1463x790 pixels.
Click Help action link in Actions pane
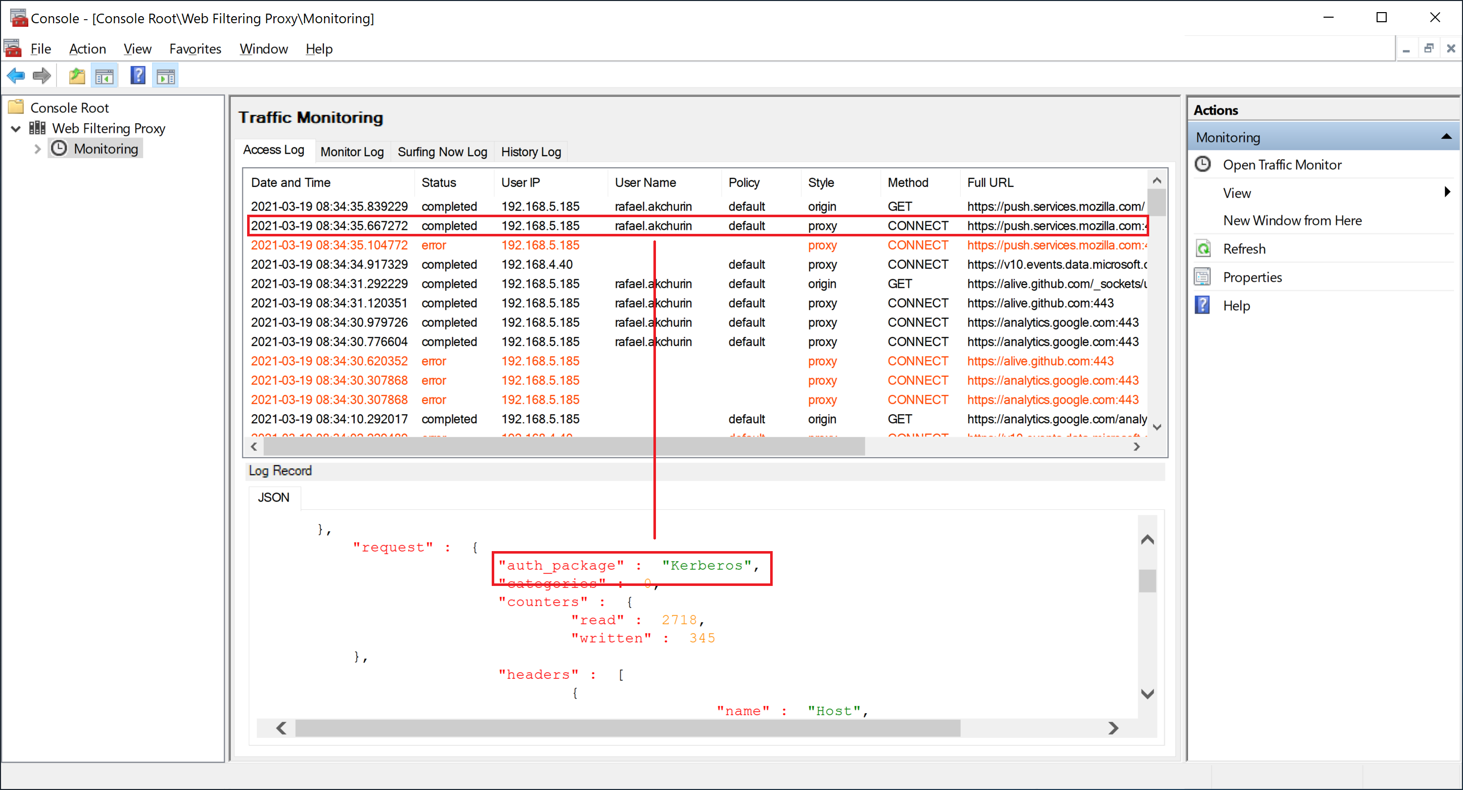1236,305
